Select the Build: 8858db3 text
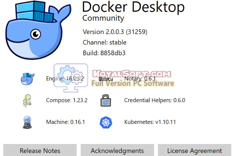This screenshot has height=156, width=234. tap(104, 53)
